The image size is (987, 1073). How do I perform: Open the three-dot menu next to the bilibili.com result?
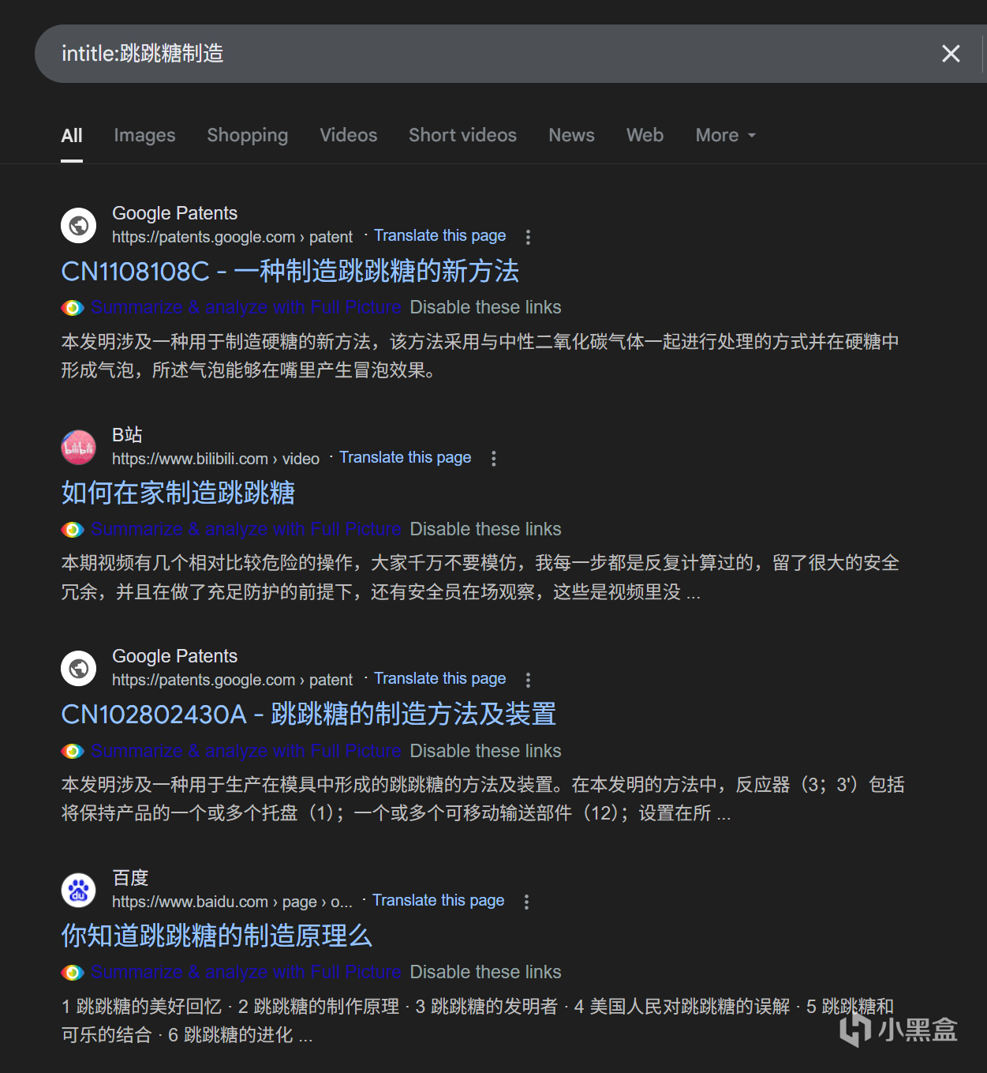(x=494, y=459)
